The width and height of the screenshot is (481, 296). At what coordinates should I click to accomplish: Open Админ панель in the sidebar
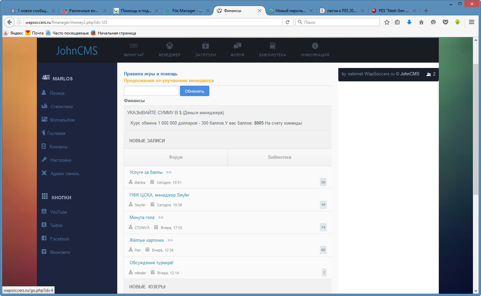(65, 173)
